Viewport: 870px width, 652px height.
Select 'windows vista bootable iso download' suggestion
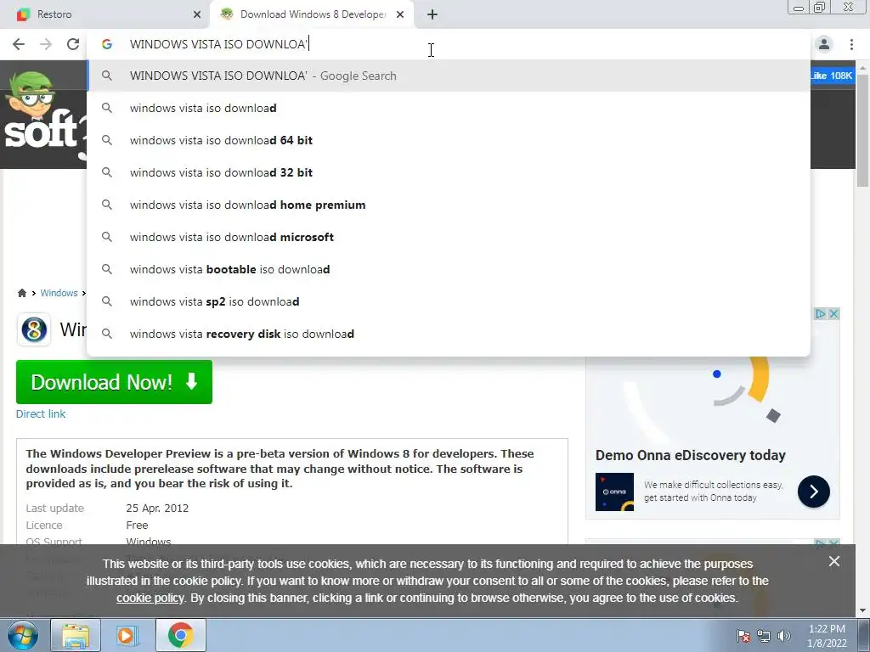point(449,269)
